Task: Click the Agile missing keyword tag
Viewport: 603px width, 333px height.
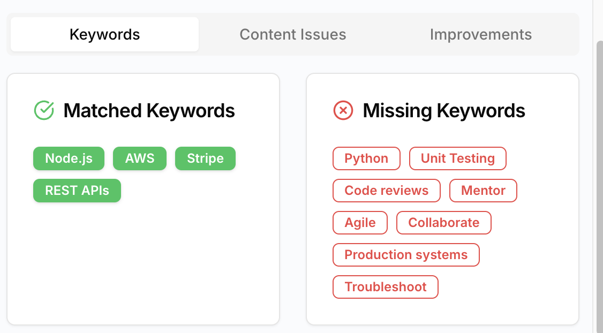Action: click(360, 223)
